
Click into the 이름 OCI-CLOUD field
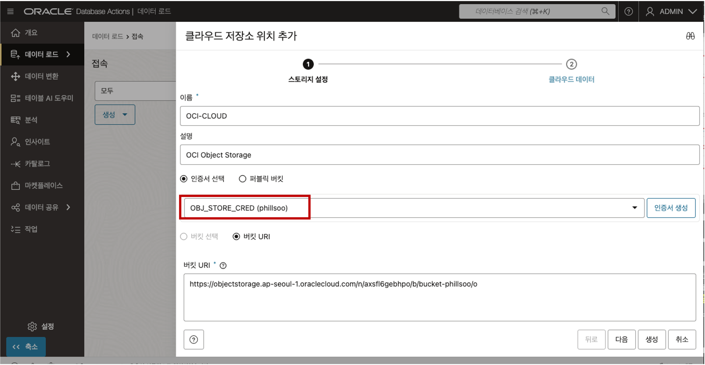tap(439, 116)
